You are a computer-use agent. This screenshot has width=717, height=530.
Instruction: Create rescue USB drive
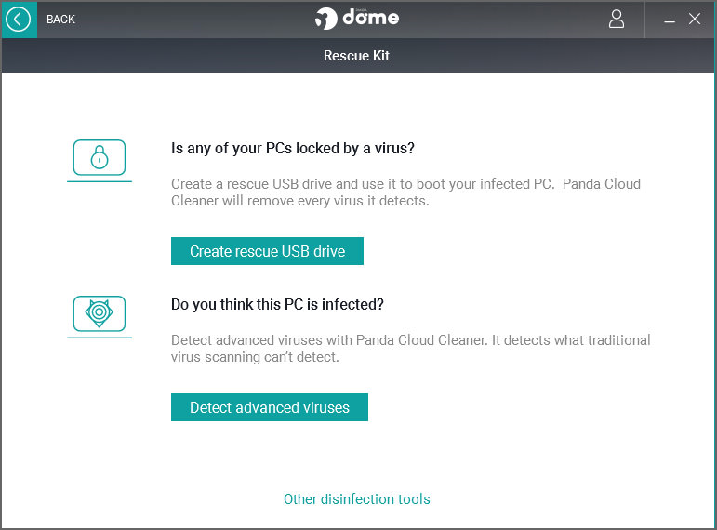(267, 251)
